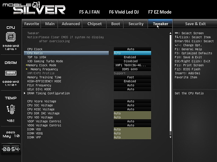The width and height of the screenshot is (217, 162).
Task: Select the CPU Clock label
Action: coord(35,49)
